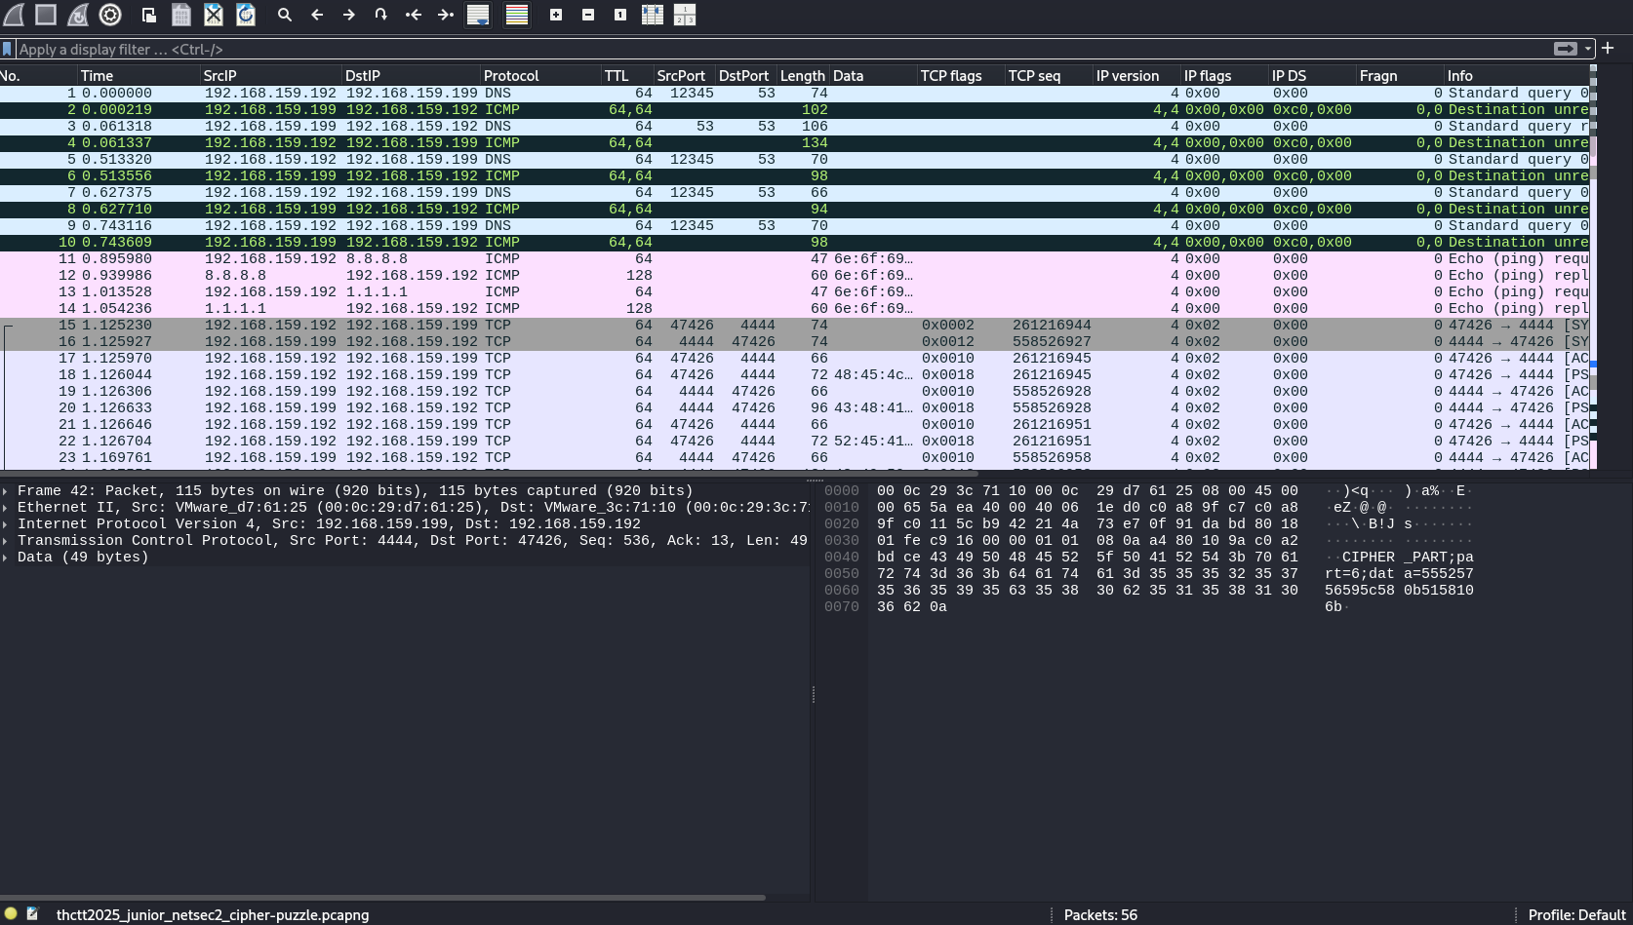The height and width of the screenshot is (925, 1633).
Task: Expand Ethernet II layer
Action: click(6, 508)
